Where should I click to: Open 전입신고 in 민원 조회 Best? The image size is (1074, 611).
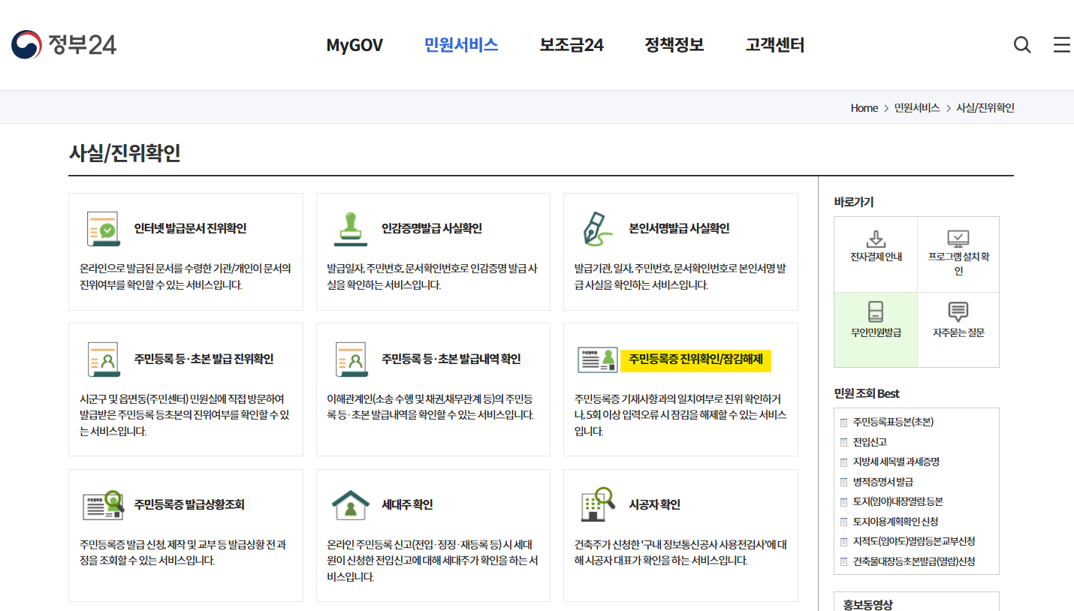[870, 442]
